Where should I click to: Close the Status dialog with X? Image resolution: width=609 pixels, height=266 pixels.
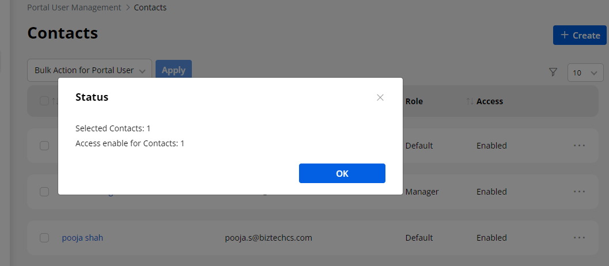coord(380,97)
